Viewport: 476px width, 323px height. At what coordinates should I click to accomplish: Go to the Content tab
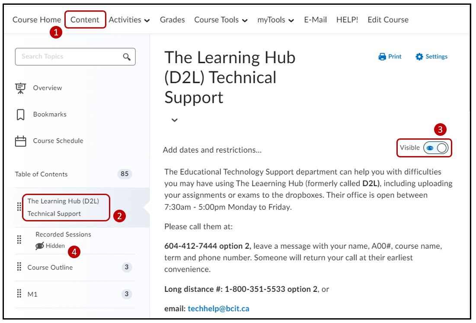click(85, 20)
